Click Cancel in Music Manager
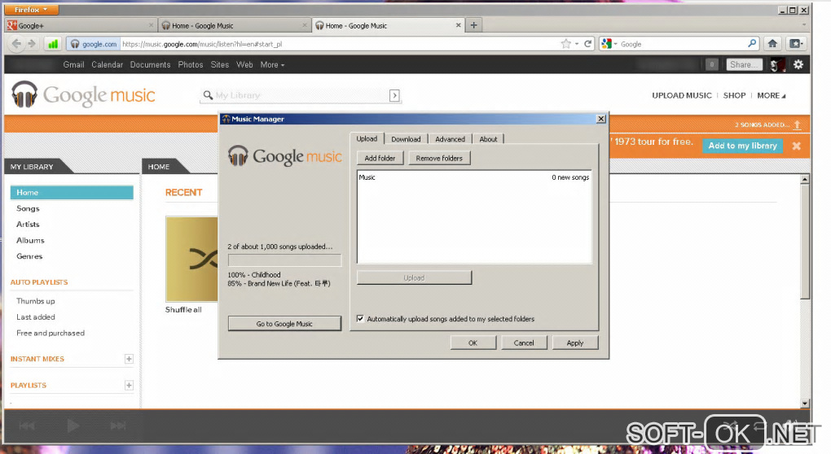Screen dimensions: 831x454 tap(524, 343)
